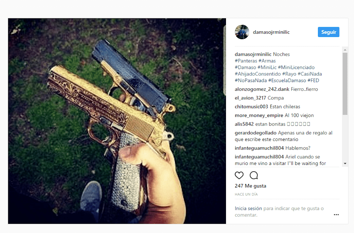Click the heart like icon
The width and height of the screenshot is (354, 233).
click(239, 175)
